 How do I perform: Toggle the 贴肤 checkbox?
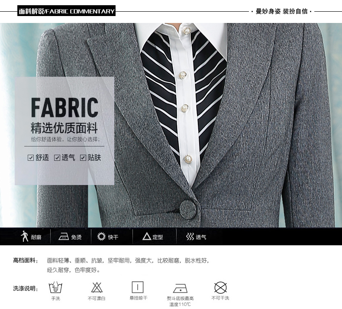(x=83, y=158)
